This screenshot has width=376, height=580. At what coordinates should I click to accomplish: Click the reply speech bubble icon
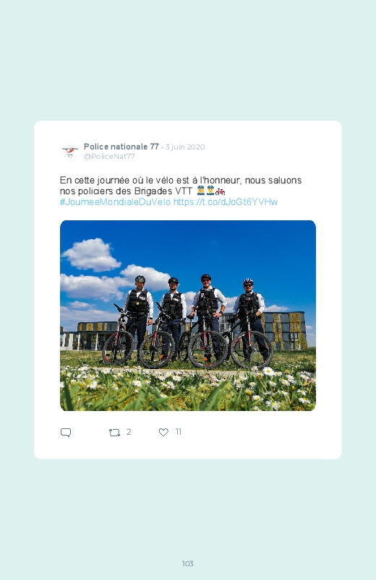click(66, 433)
